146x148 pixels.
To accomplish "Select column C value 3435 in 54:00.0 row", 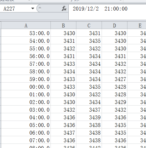I will pos(89,41).
